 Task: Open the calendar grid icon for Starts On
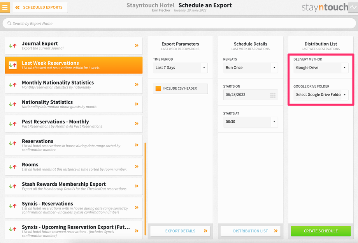point(273,95)
